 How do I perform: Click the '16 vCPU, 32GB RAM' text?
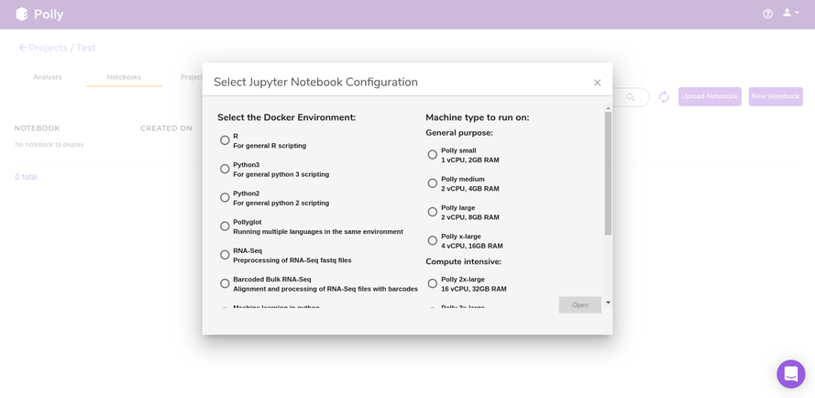click(474, 289)
